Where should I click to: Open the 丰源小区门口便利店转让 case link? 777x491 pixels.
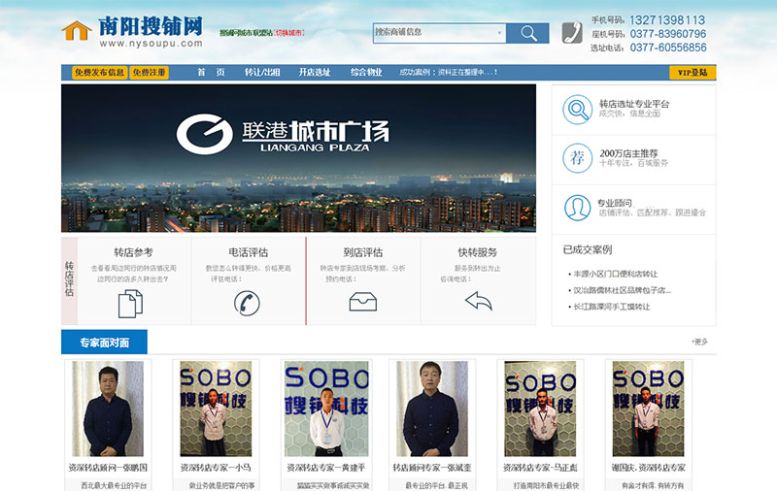[615, 274]
